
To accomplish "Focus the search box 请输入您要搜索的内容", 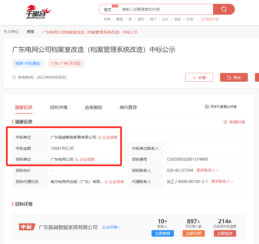I will pos(166,9).
